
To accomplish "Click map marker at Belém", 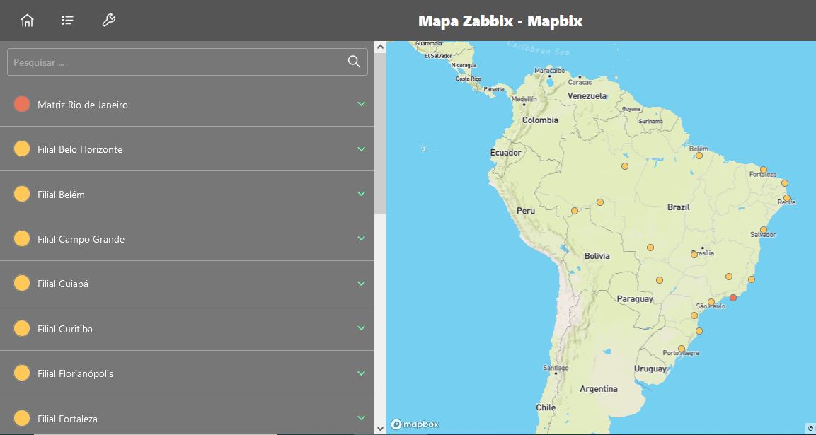I will [699, 156].
